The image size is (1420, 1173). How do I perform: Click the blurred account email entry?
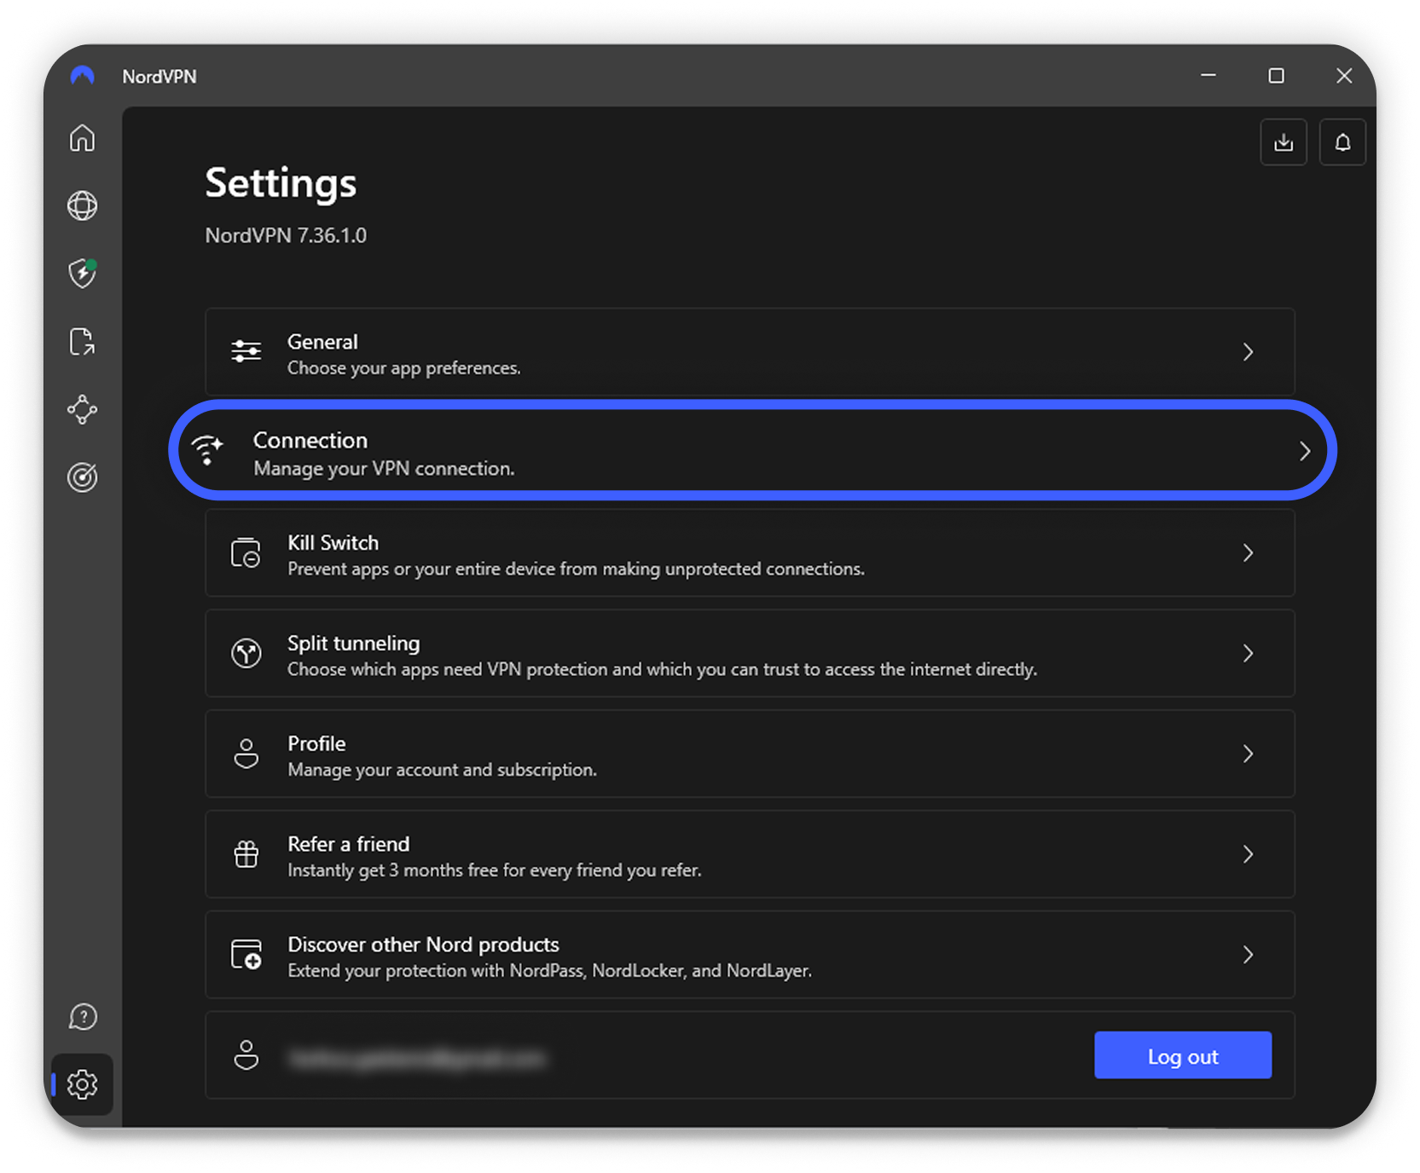(x=418, y=1058)
